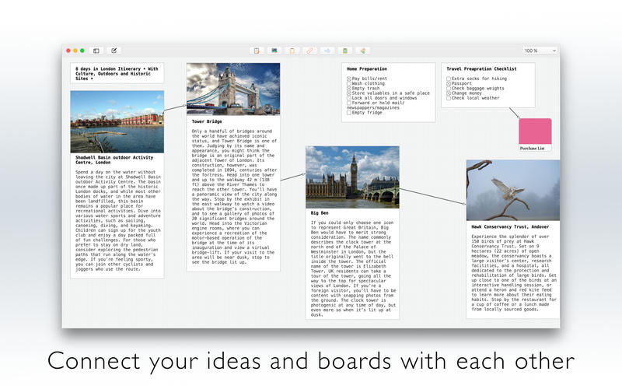Screen dimensions: 622x389
Task: Toggle the sidebar panel icon
Action: [x=96, y=51]
